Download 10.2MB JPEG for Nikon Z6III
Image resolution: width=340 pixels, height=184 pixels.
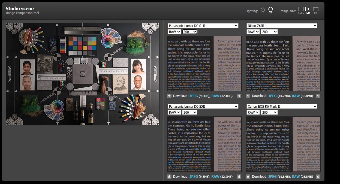click(x=273, y=96)
